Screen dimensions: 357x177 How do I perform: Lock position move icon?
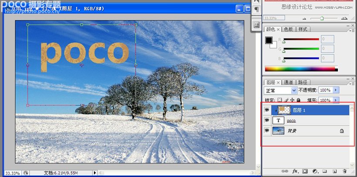293,100
